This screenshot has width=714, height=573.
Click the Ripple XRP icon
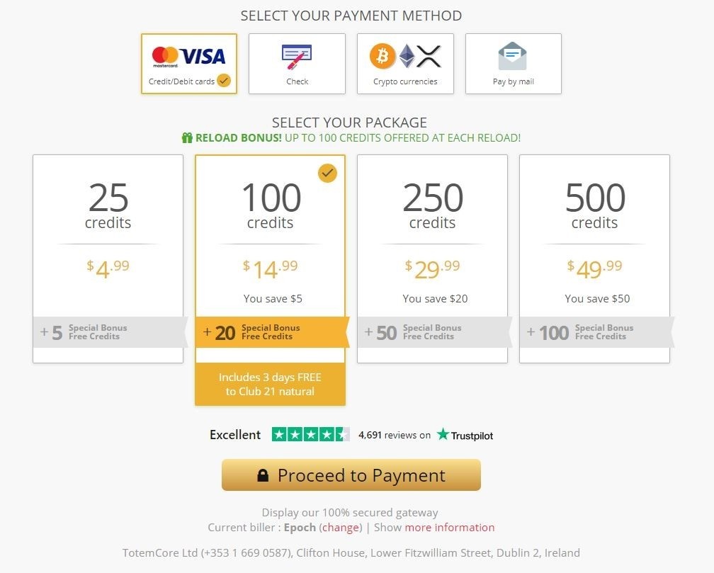(x=429, y=57)
